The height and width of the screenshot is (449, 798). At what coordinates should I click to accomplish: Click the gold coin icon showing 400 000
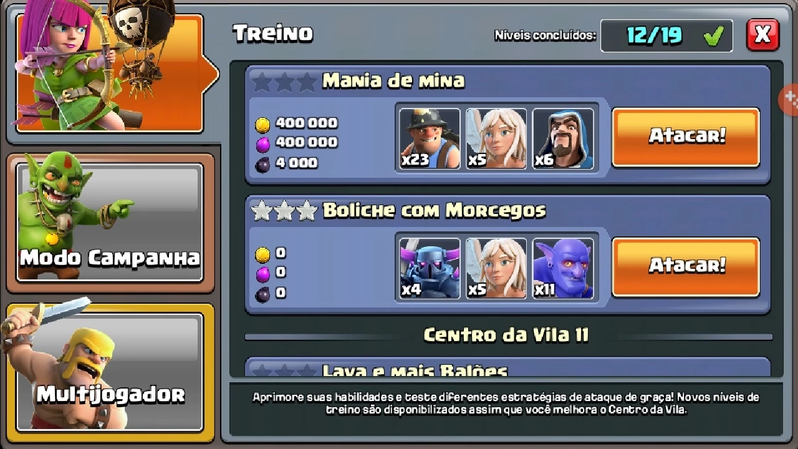pos(262,125)
